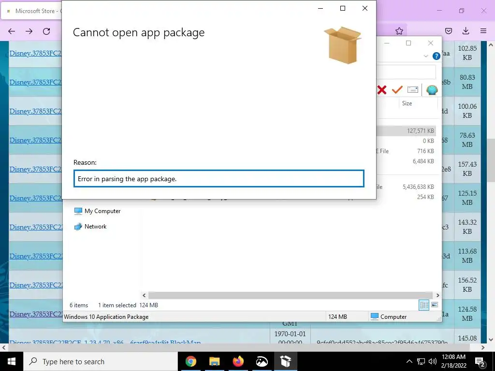The height and width of the screenshot is (371, 495).
Task: Minimize the app installer dialog
Action: click(x=320, y=8)
